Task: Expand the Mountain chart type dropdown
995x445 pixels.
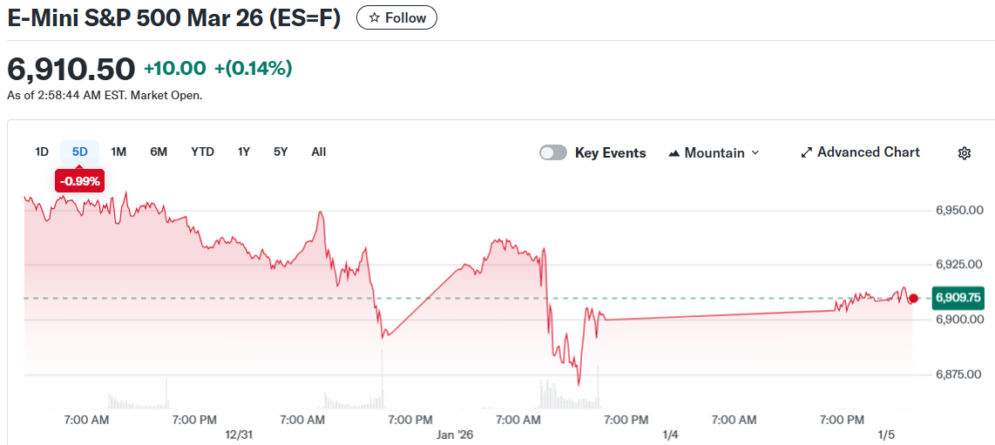Action: 714,152
